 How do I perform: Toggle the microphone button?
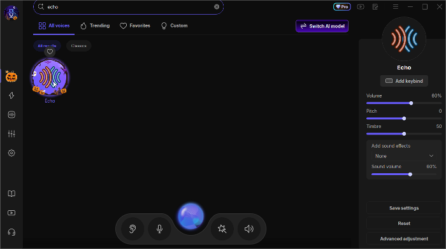coord(159,229)
